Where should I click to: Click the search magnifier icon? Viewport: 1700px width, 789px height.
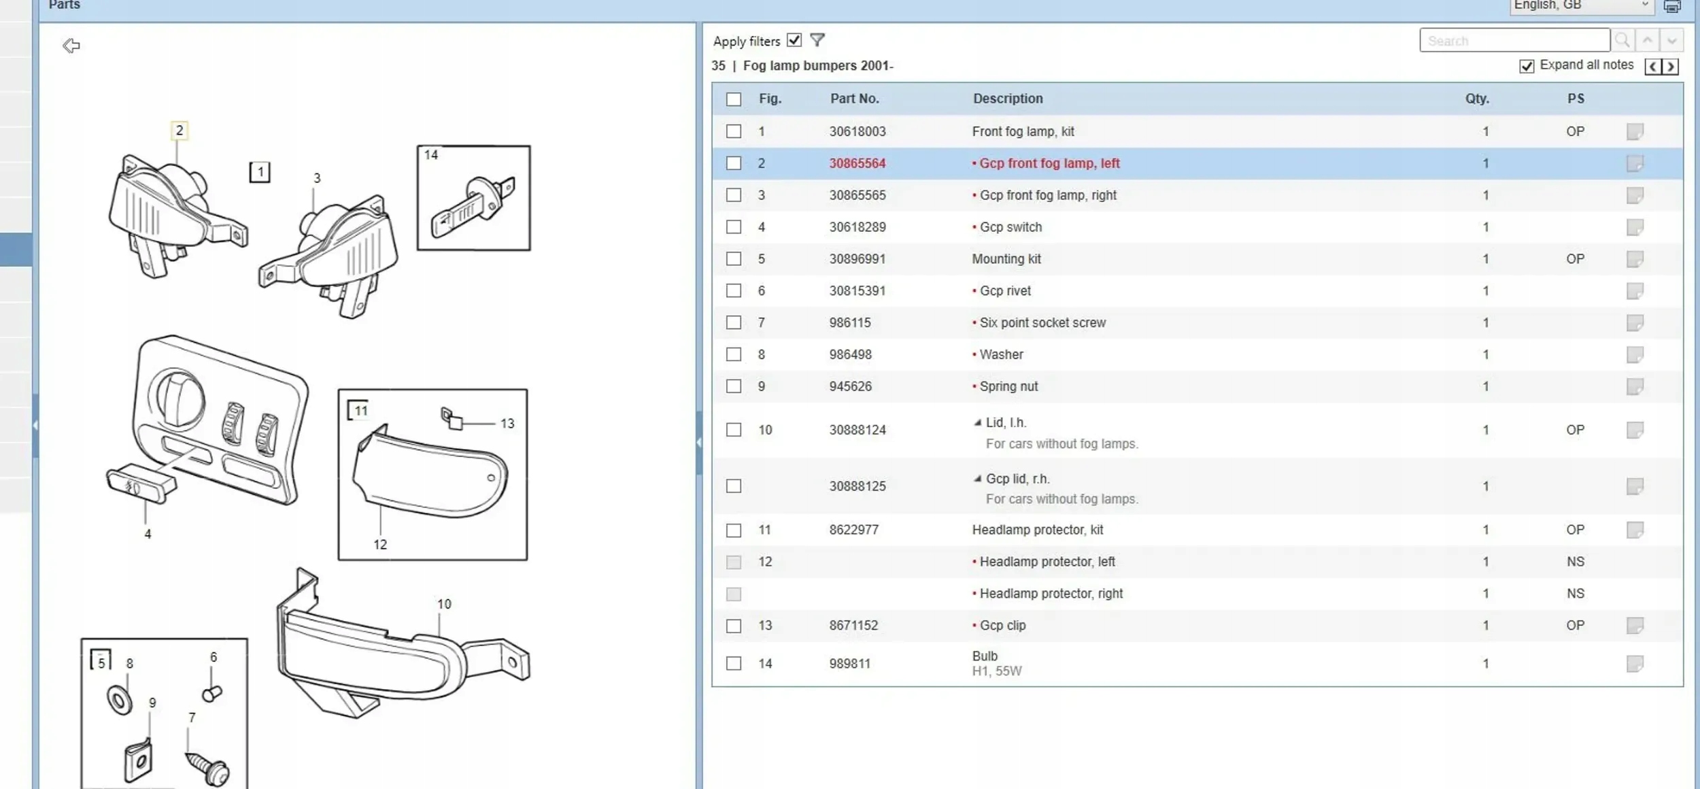click(1622, 41)
